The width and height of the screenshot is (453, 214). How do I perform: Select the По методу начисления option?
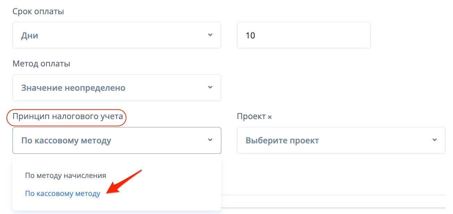point(66,176)
